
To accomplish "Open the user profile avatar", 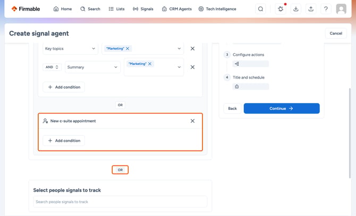I will pyautogui.click(x=341, y=9).
